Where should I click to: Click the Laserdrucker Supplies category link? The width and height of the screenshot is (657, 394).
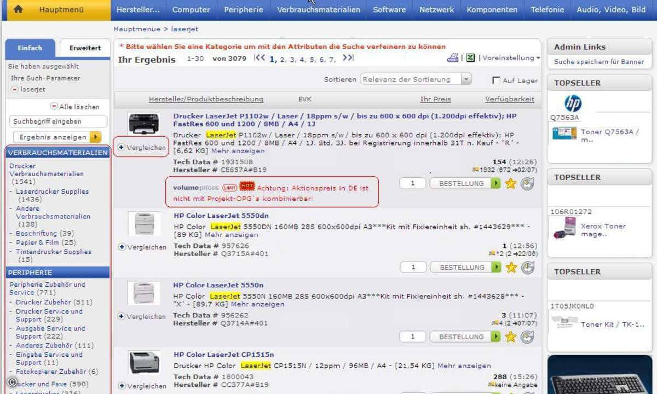(52, 192)
